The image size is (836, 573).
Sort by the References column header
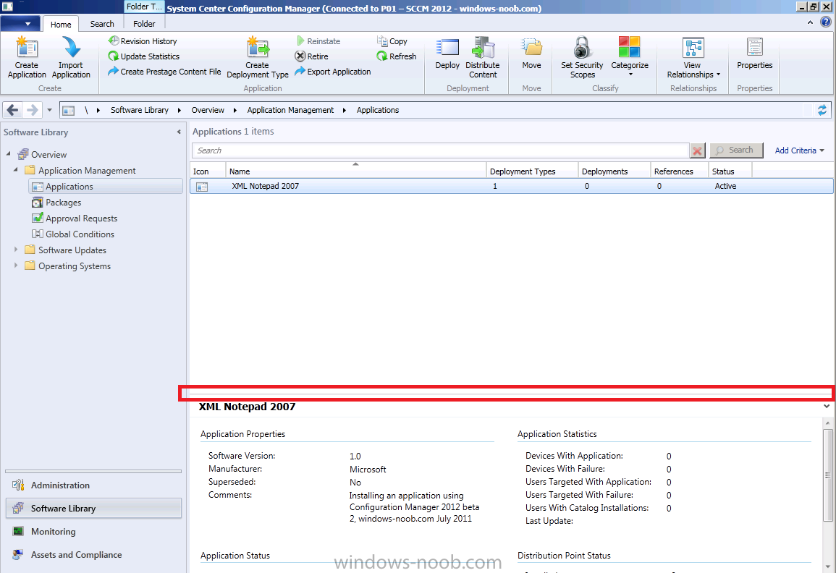tap(679, 171)
